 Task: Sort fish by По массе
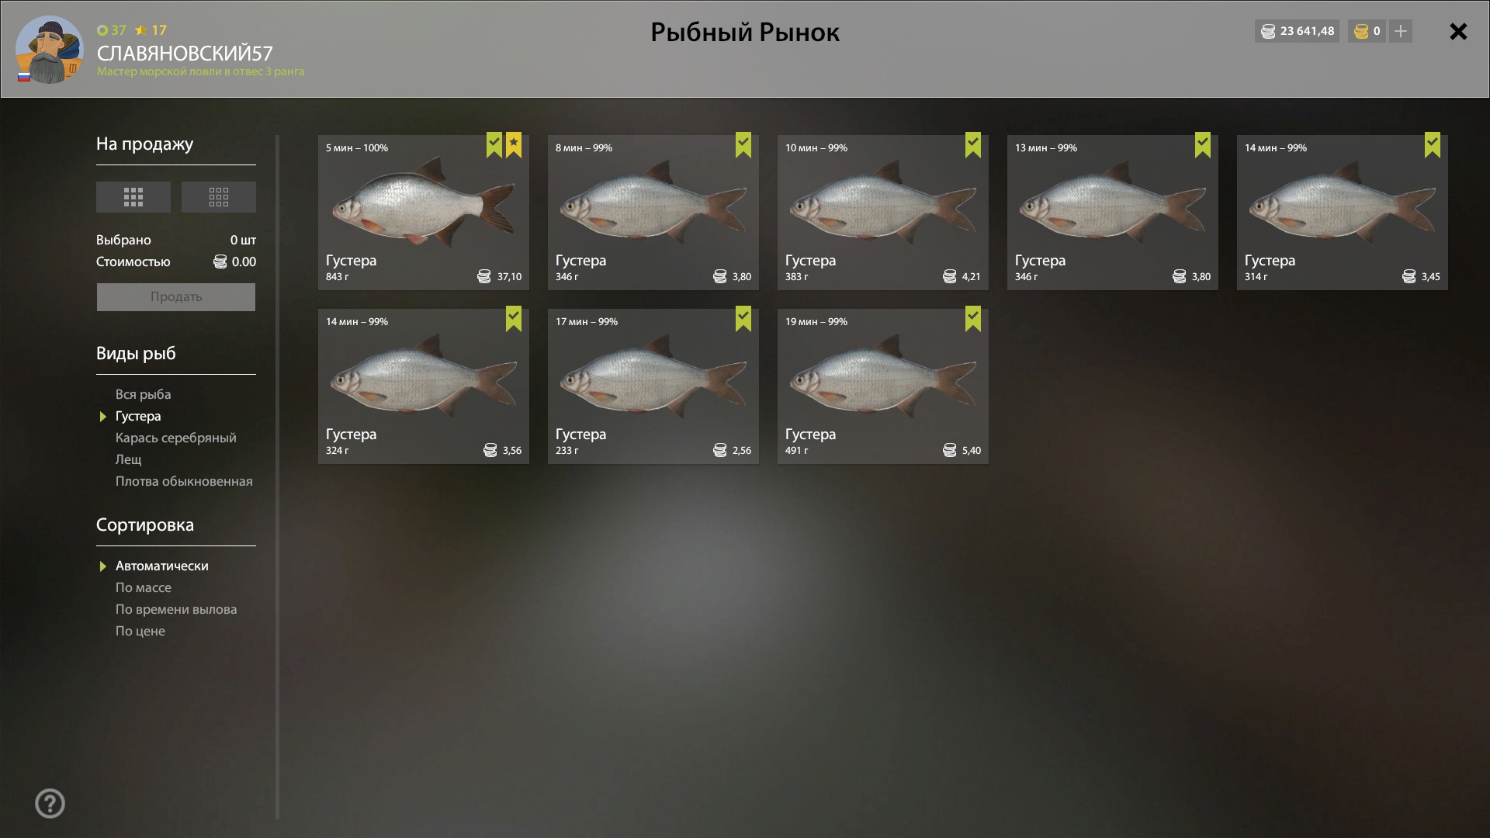144,587
